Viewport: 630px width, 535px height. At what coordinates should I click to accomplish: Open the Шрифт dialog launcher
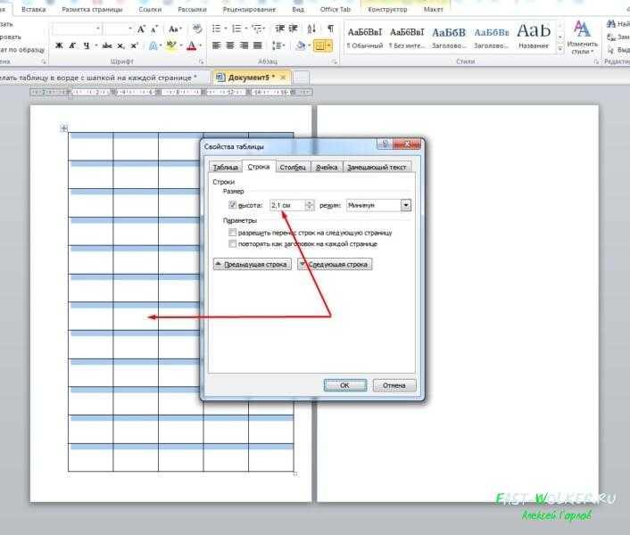[201, 62]
